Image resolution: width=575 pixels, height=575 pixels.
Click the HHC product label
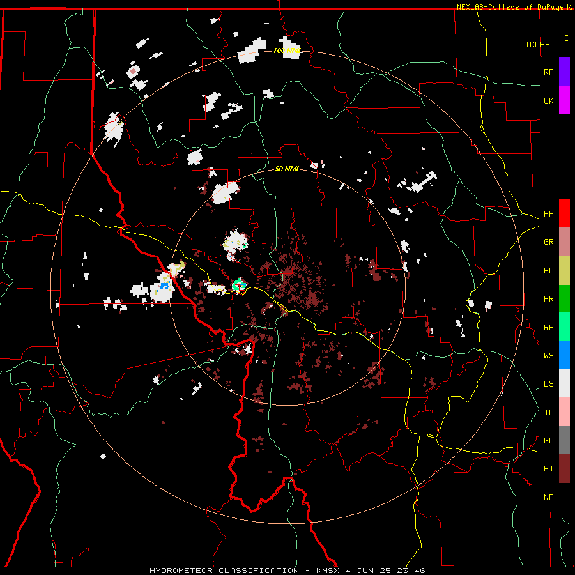(x=561, y=38)
